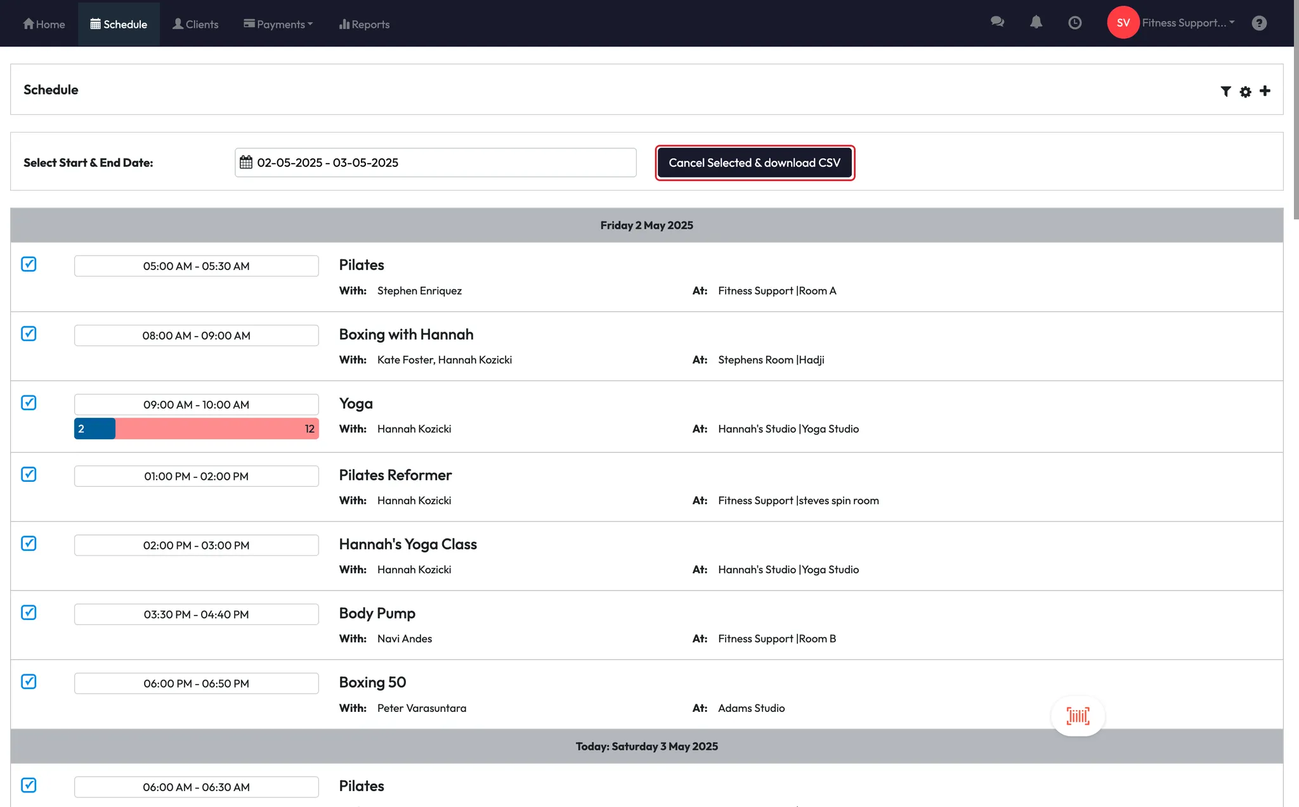Open the schedule filter icon

1225,92
